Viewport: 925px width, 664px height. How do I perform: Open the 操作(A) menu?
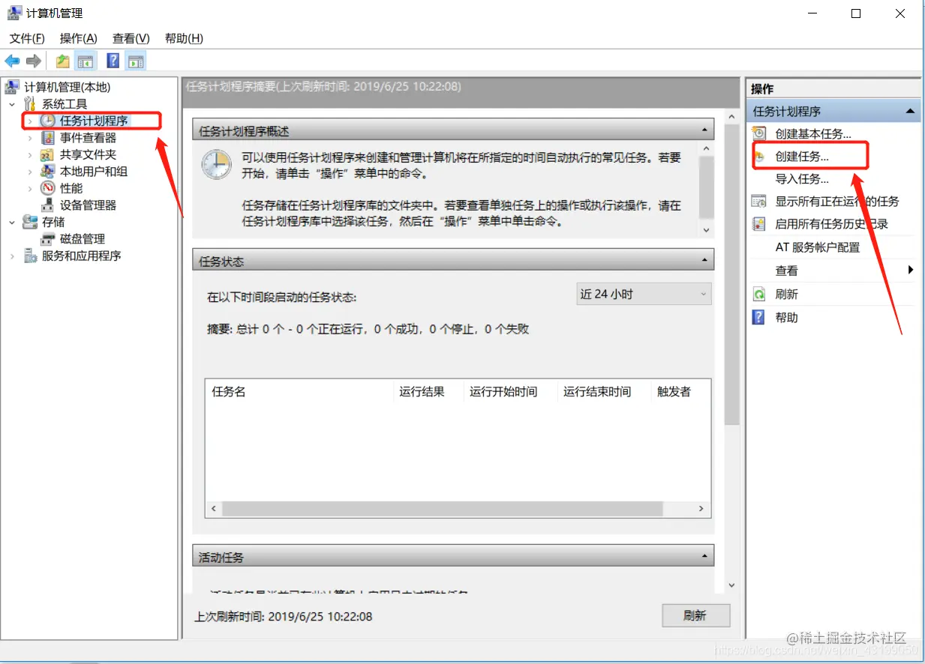tap(79, 38)
